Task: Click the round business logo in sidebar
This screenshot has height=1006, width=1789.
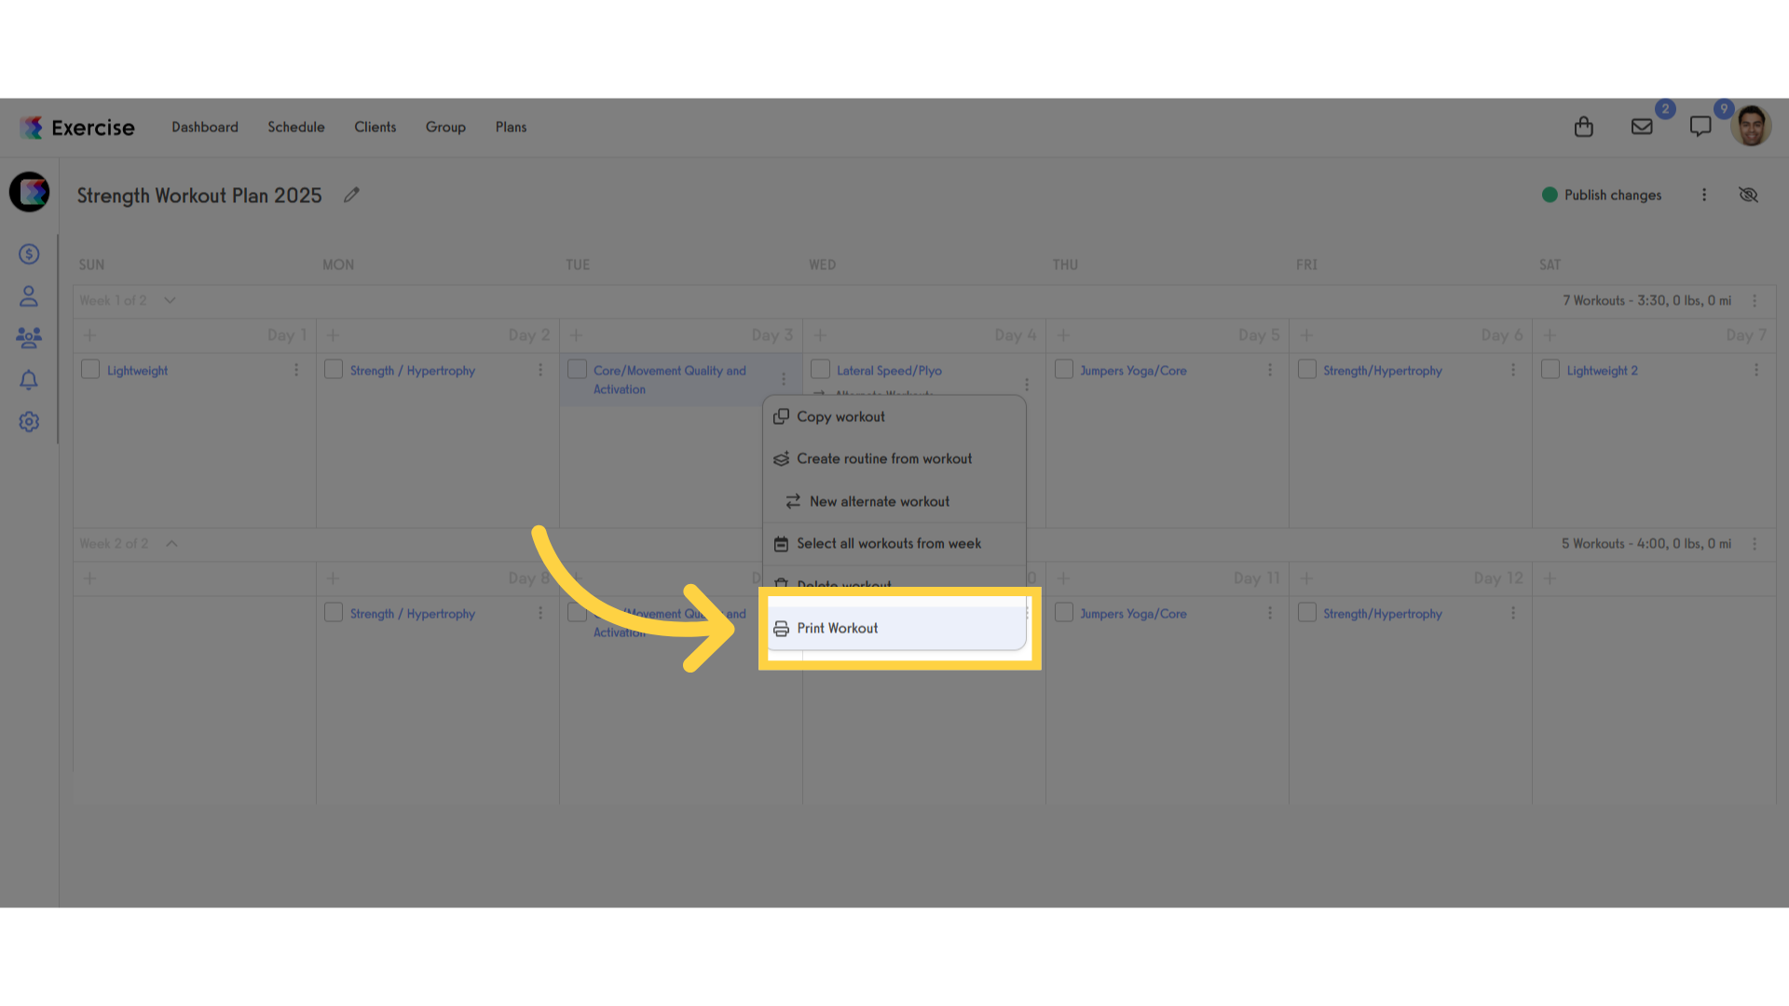Action: coord(30,192)
